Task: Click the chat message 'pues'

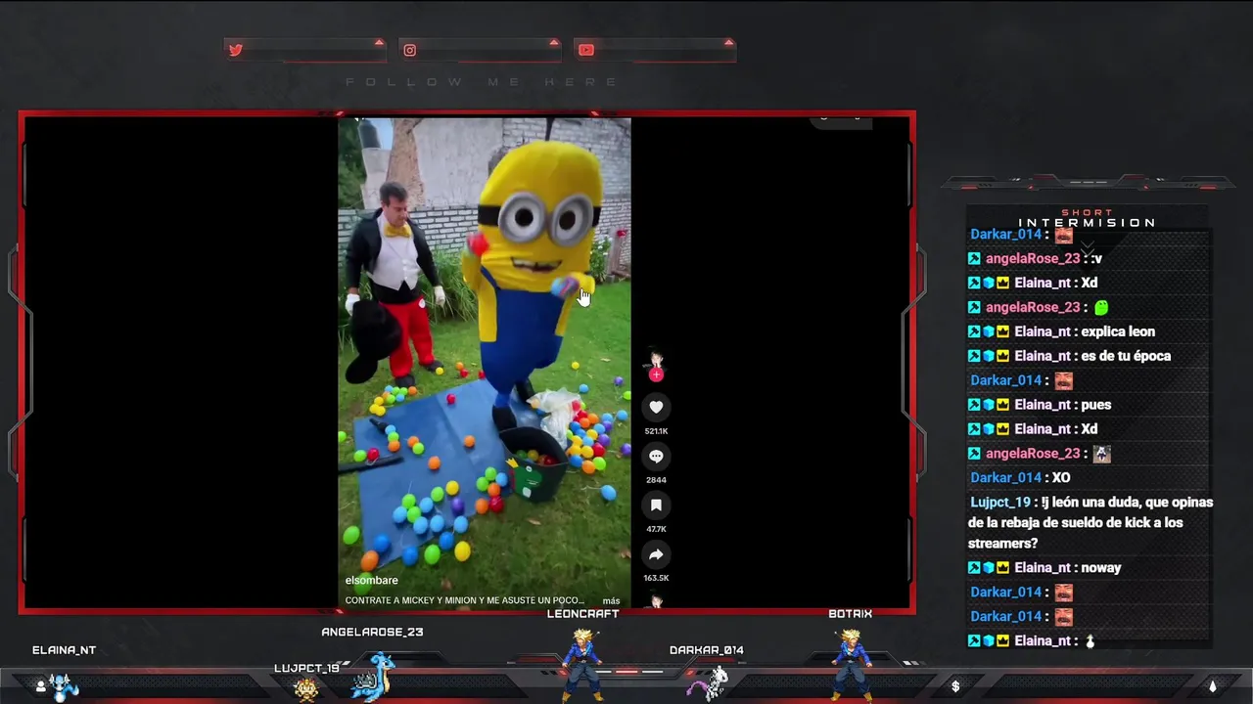Action: click(1096, 405)
